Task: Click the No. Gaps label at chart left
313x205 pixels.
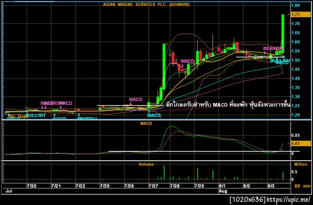Action: click(x=18, y=116)
